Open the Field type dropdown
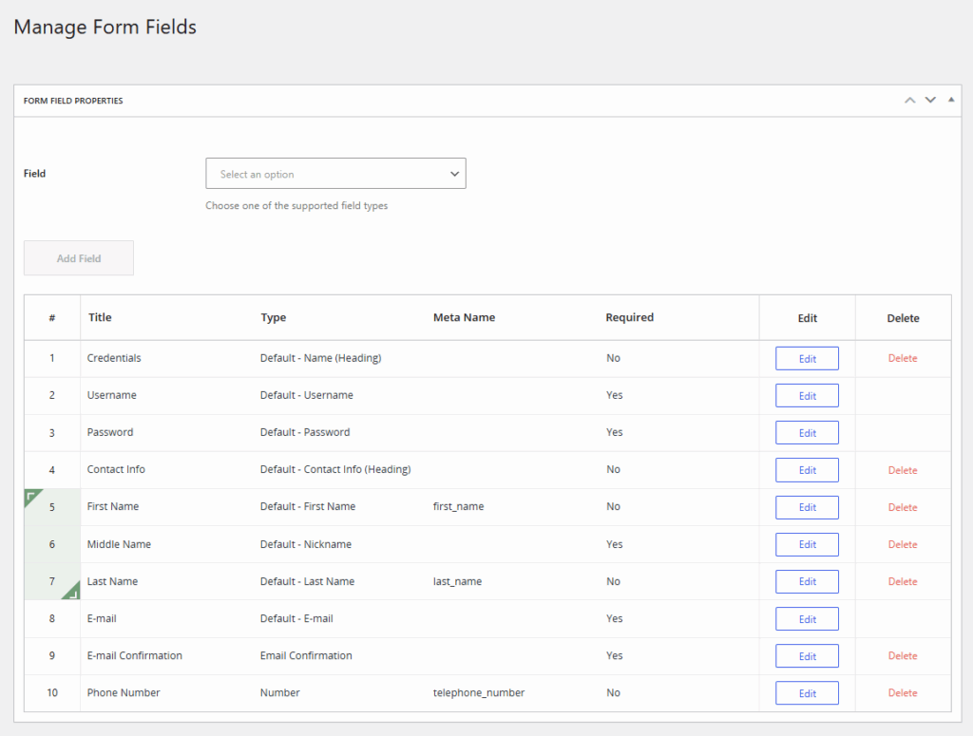The height and width of the screenshot is (736, 973). [335, 174]
